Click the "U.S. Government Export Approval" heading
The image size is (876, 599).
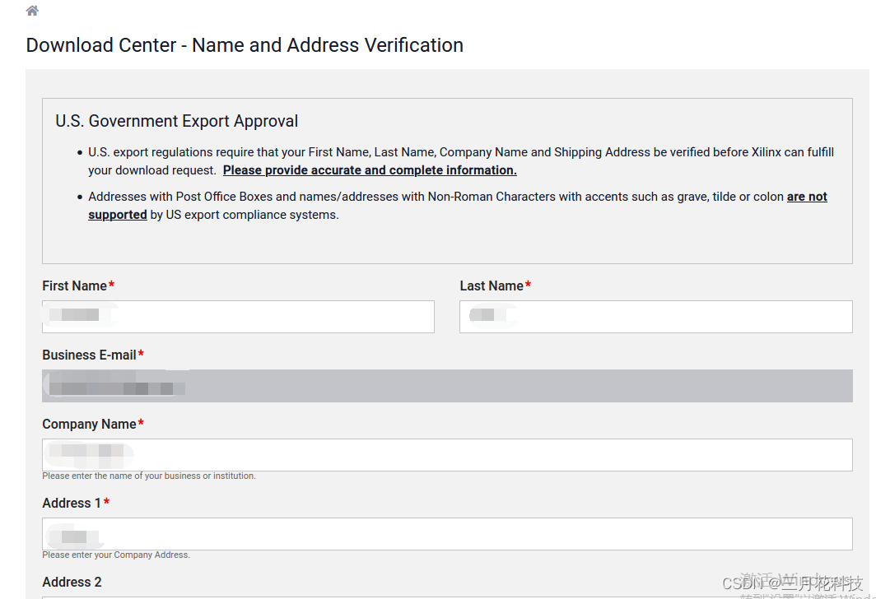pos(176,121)
